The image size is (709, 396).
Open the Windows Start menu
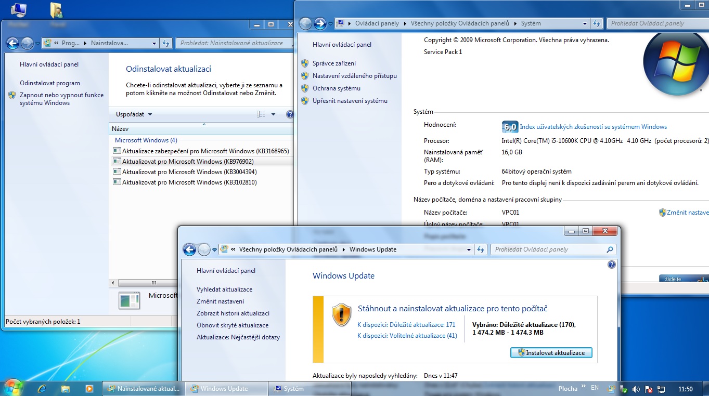tap(13, 388)
